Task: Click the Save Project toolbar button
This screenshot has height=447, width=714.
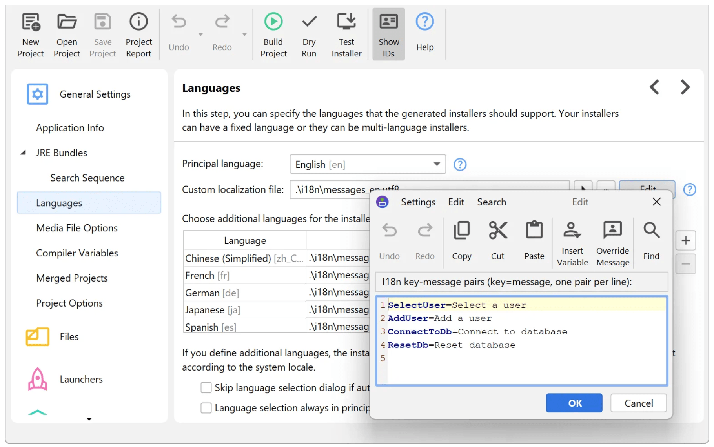Action: coord(102,35)
